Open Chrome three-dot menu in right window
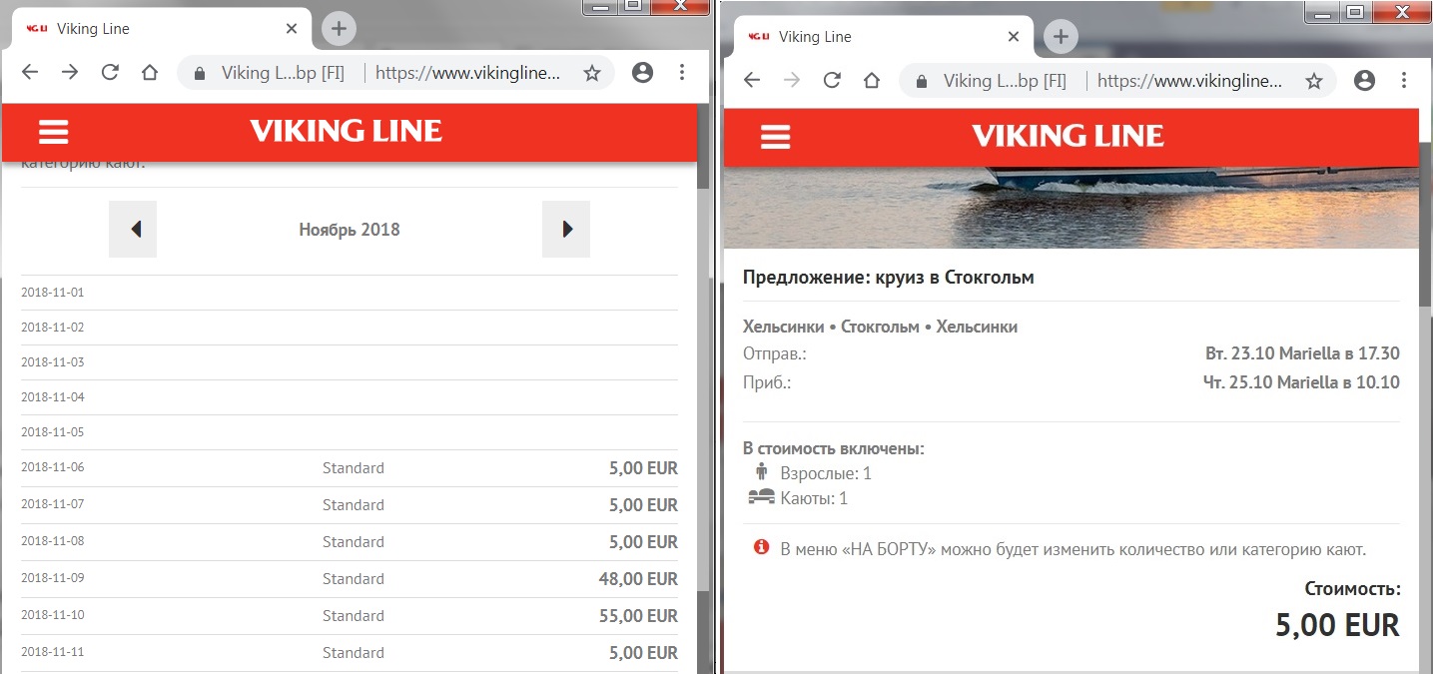1433x674 pixels. 1404,80
